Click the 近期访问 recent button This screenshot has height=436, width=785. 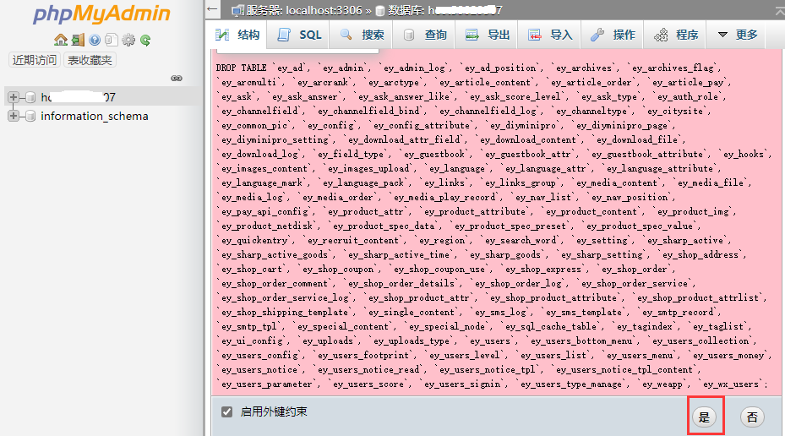pyautogui.click(x=34, y=60)
